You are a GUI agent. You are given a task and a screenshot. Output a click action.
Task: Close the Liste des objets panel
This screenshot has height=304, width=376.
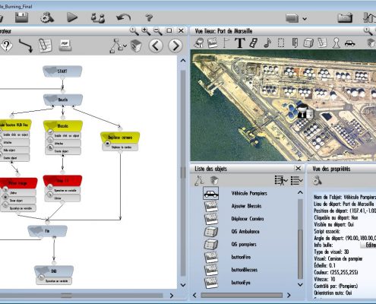[299, 168]
